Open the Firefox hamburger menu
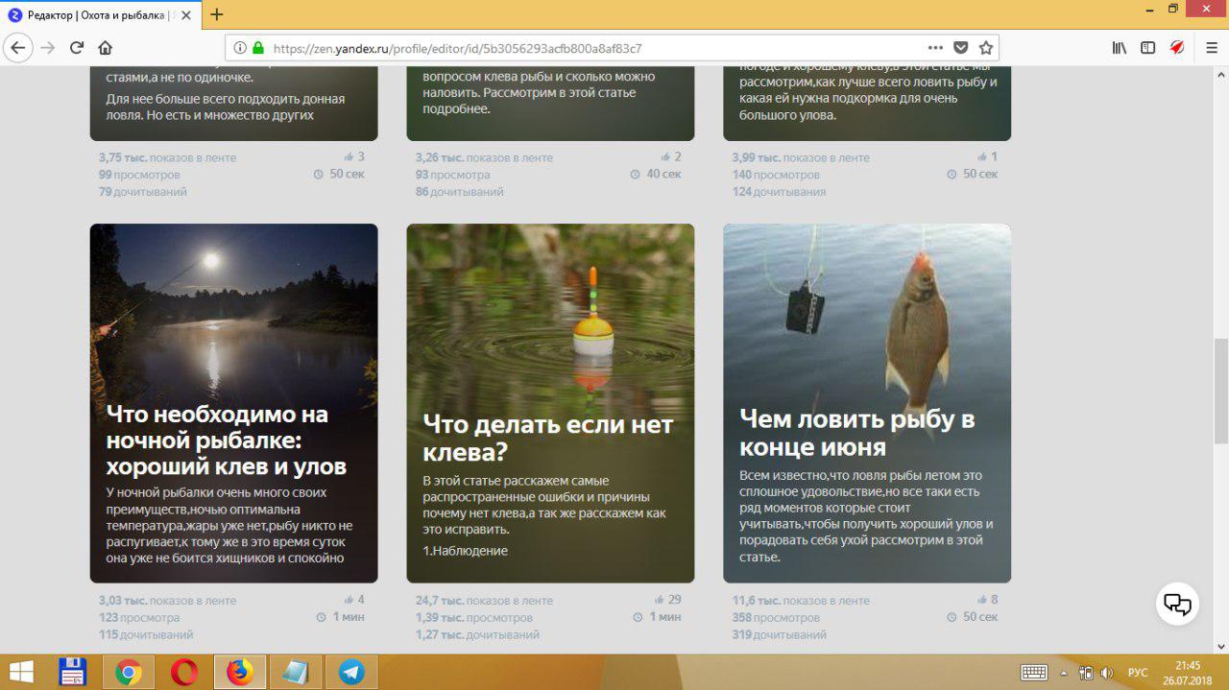This screenshot has height=690, width=1229. [x=1211, y=47]
